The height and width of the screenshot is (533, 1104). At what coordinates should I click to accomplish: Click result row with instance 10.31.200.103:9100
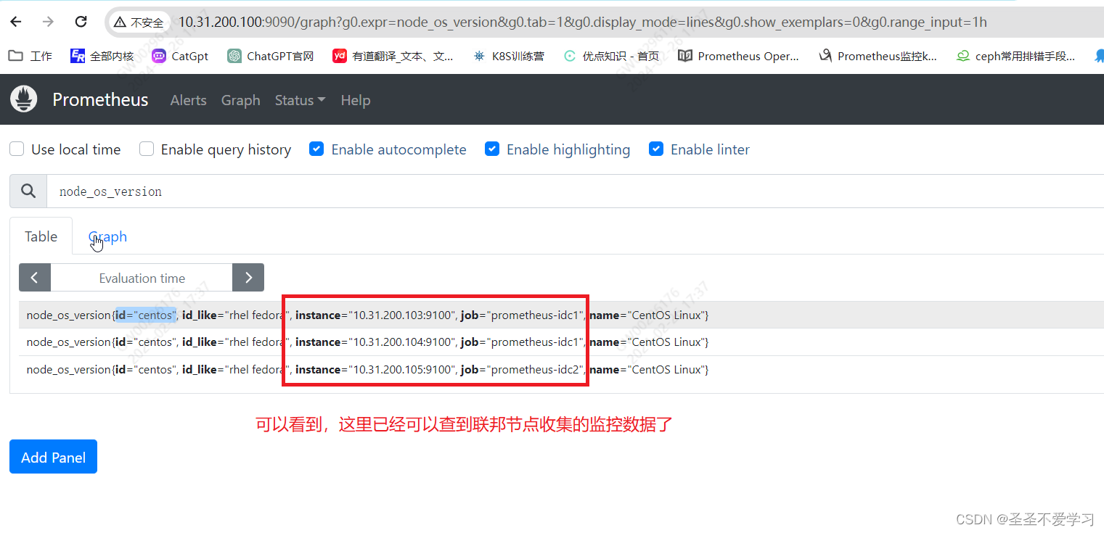[561, 315]
